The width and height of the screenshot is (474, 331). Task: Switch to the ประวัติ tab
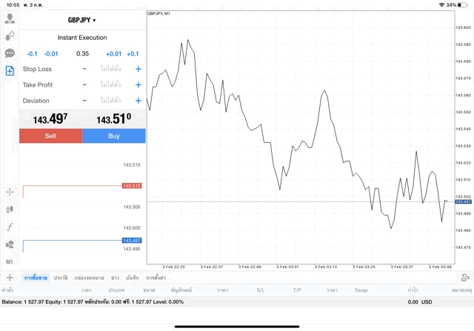pyautogui.click(x=61, y=277)
